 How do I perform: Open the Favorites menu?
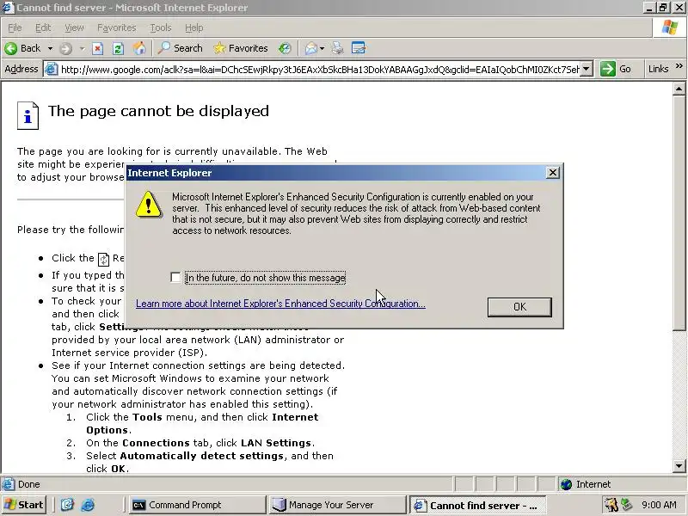[117, 28]
